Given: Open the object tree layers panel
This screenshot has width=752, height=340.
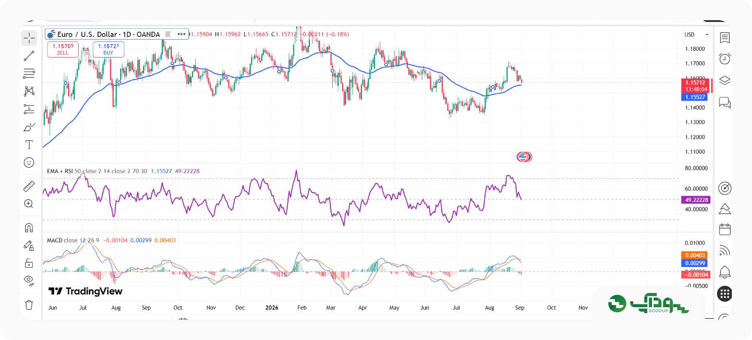Looking at the screenshot, I should coord(725,80).
